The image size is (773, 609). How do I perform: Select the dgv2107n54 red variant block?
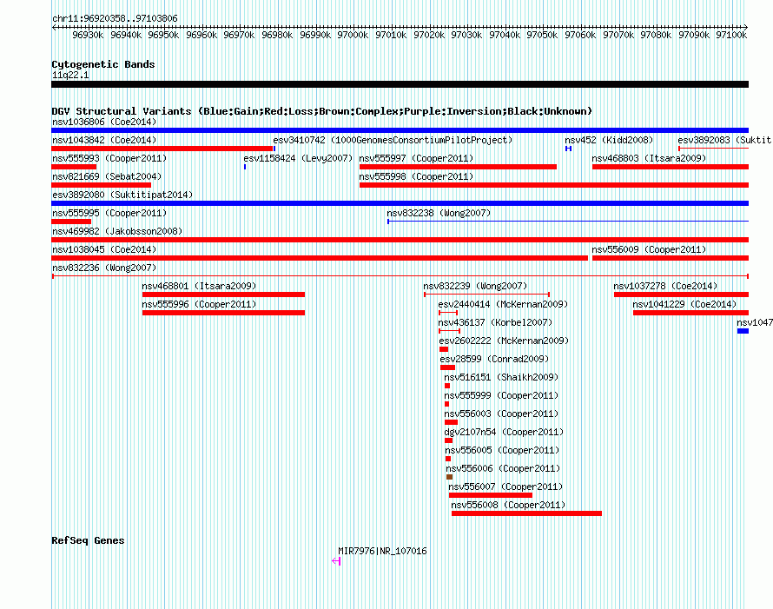(449, 440)
